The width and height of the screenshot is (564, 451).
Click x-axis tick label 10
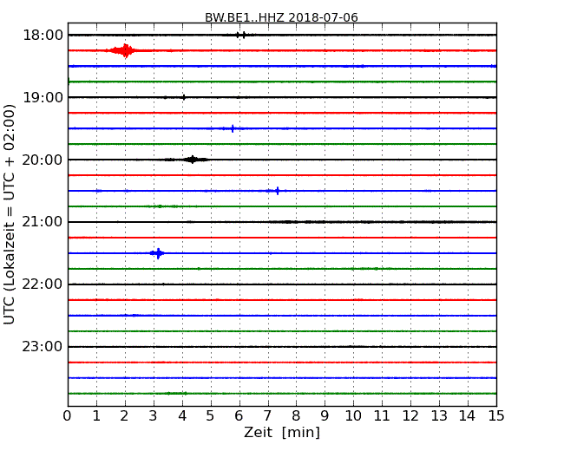tap(353, 415)
